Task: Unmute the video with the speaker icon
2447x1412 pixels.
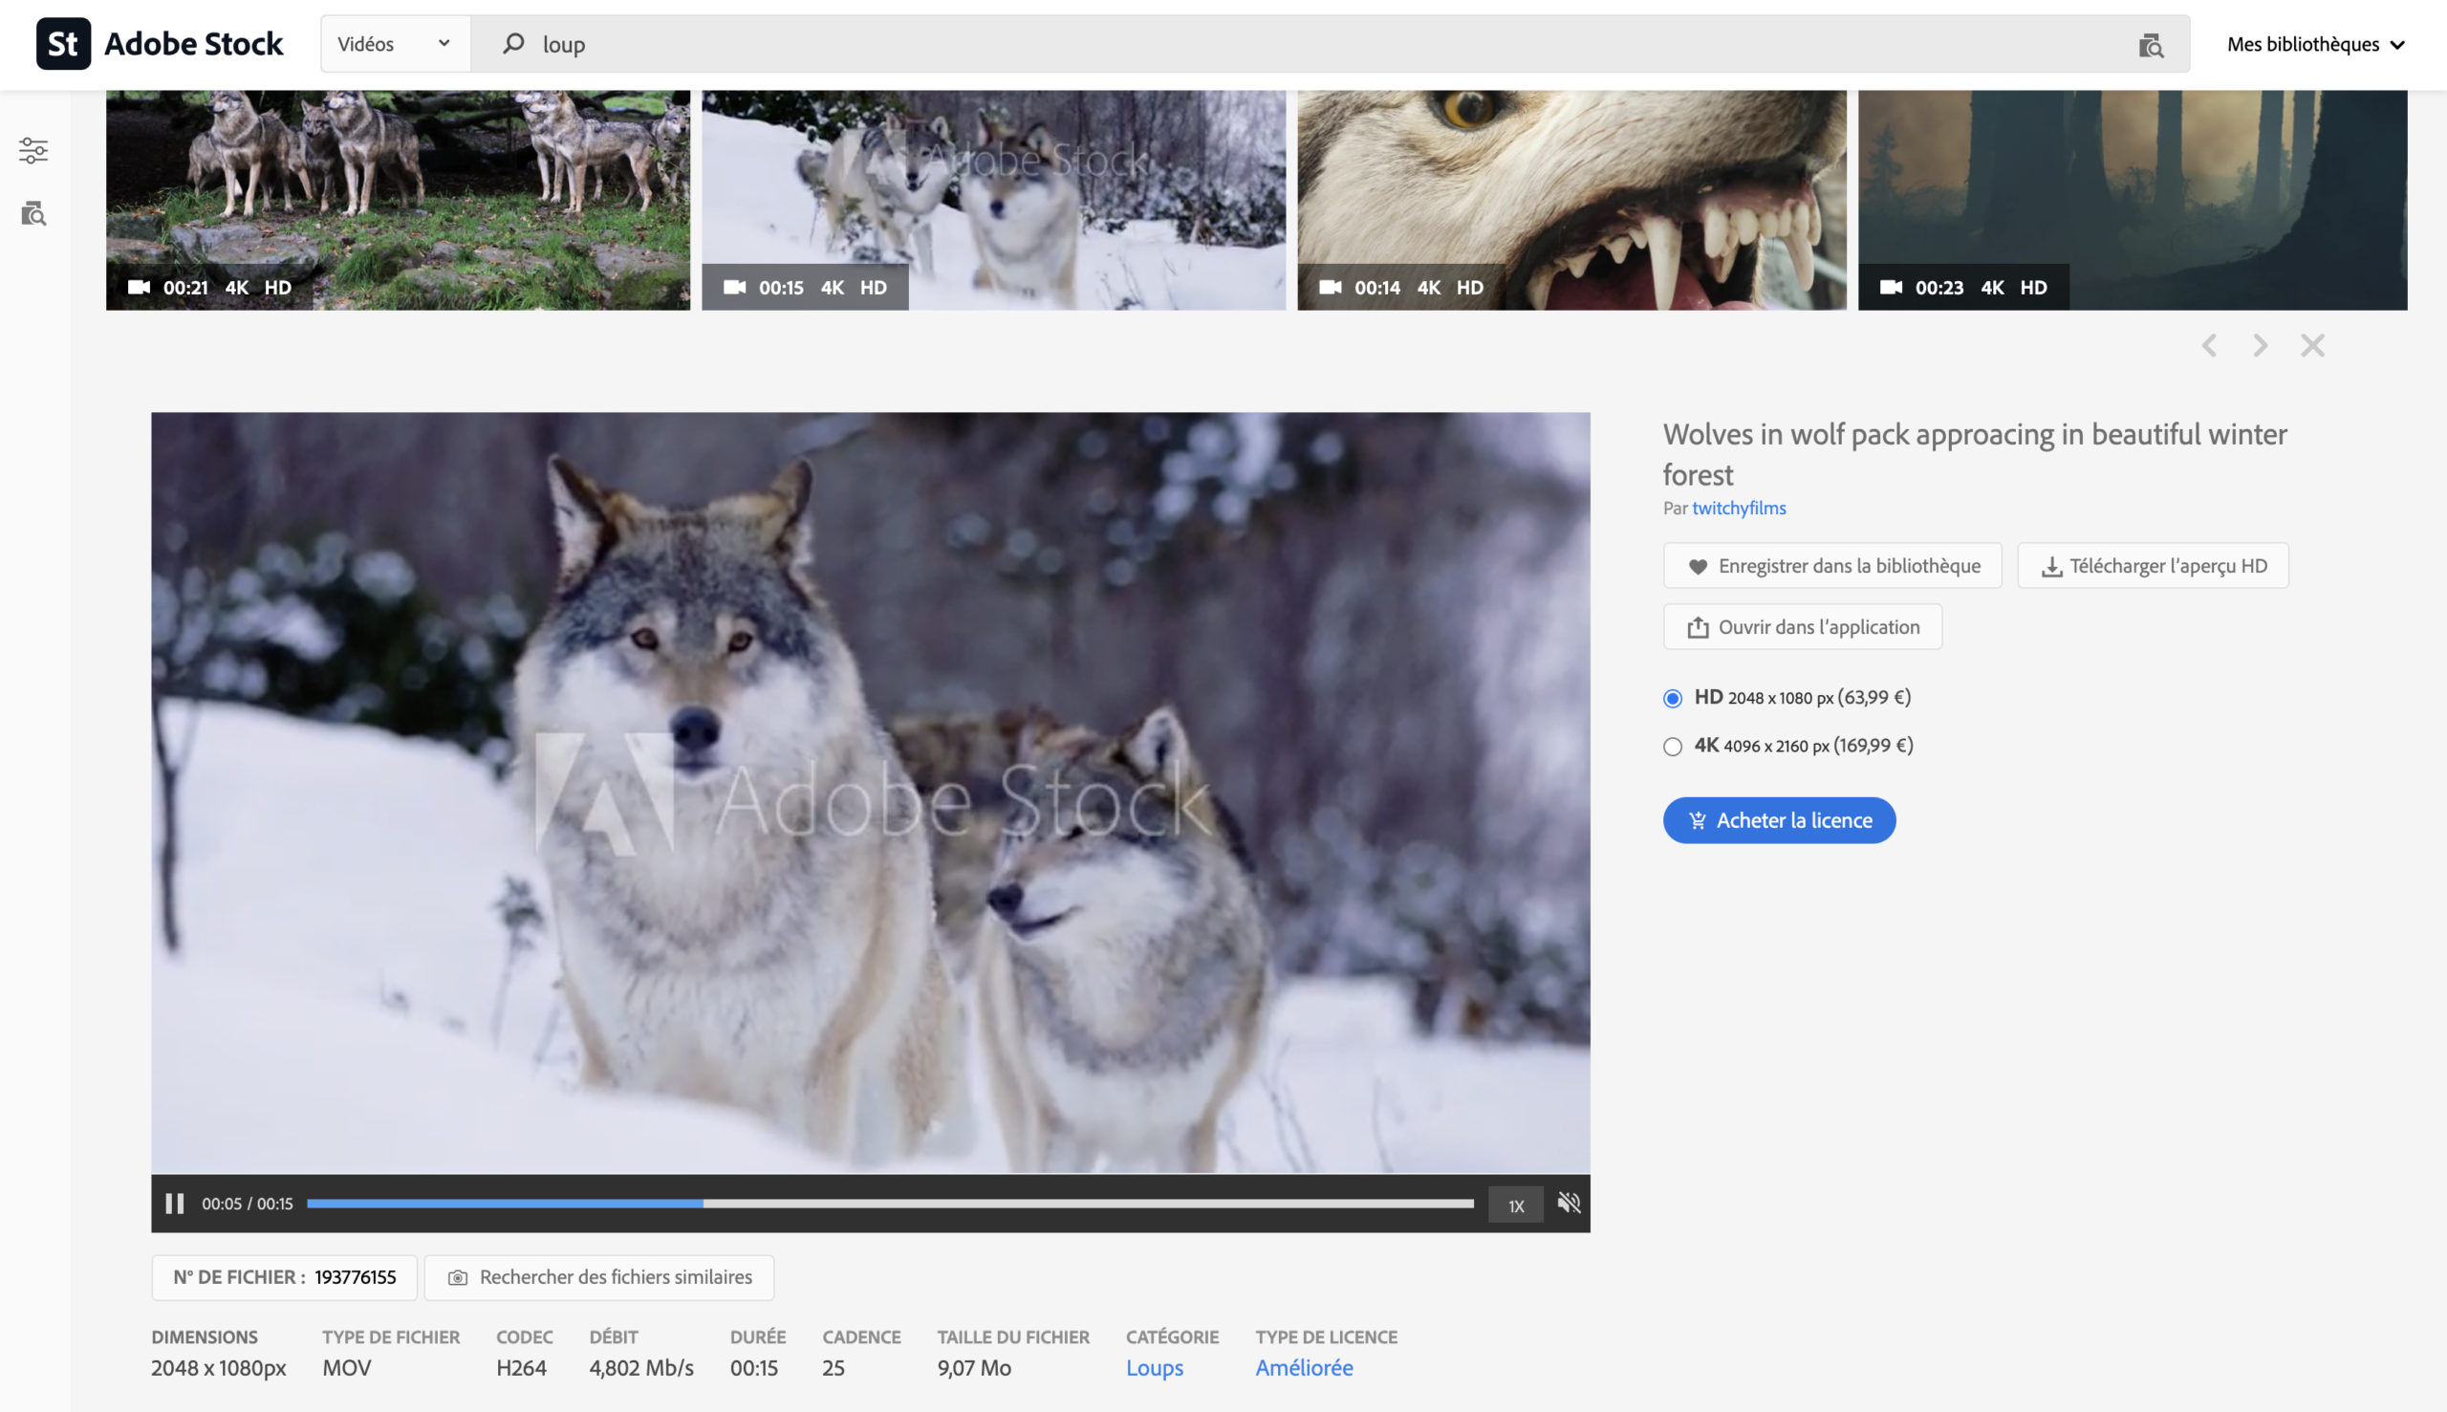Action: point(1569,1204)
